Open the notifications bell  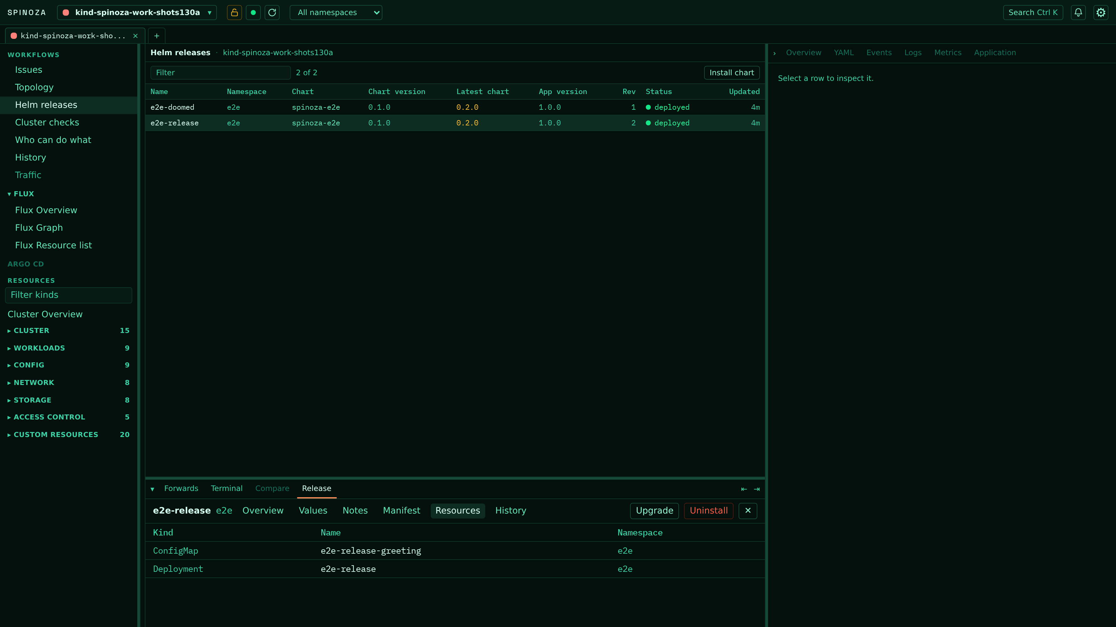pyautogui.click(x=1078, y=13)
